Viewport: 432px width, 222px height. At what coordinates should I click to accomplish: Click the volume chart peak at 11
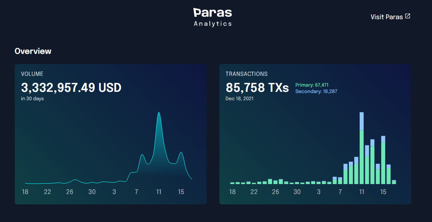click(159, 112)
